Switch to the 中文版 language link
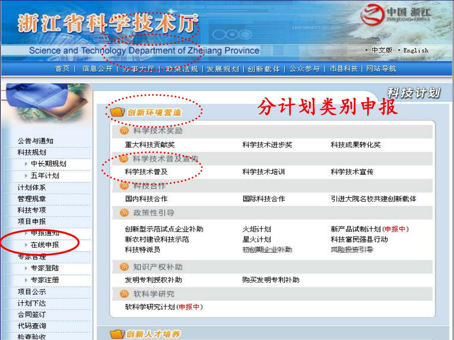 point(382,50)
